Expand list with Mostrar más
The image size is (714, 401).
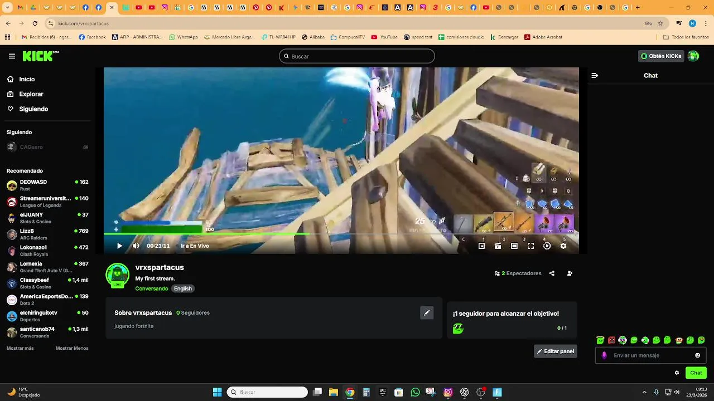(x=20, y=348)
